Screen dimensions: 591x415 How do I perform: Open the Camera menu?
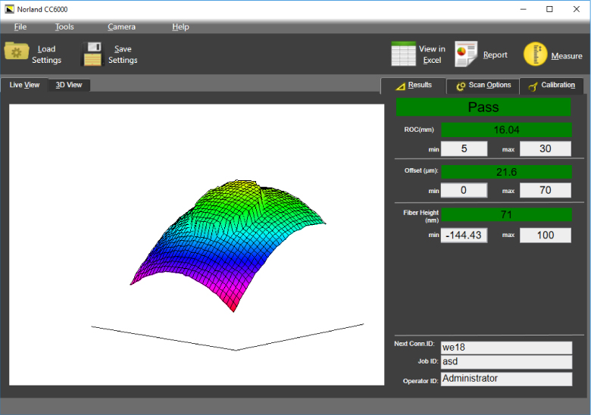click(x=121, y=27)
